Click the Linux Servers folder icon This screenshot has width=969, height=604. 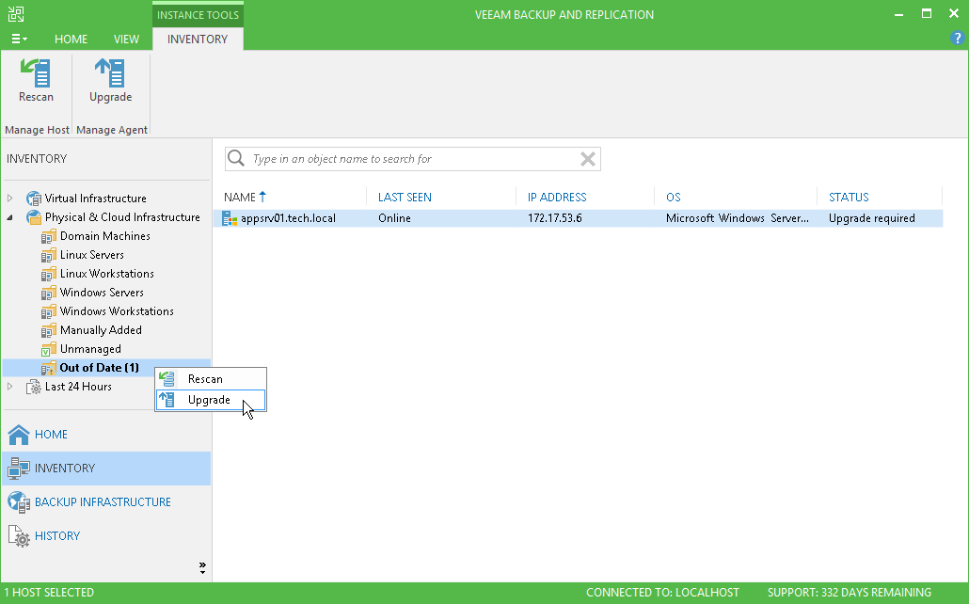point(48,255)
